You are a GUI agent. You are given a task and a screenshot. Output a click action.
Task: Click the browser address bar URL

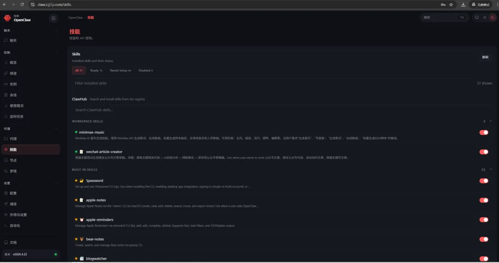tap(54, 5)
